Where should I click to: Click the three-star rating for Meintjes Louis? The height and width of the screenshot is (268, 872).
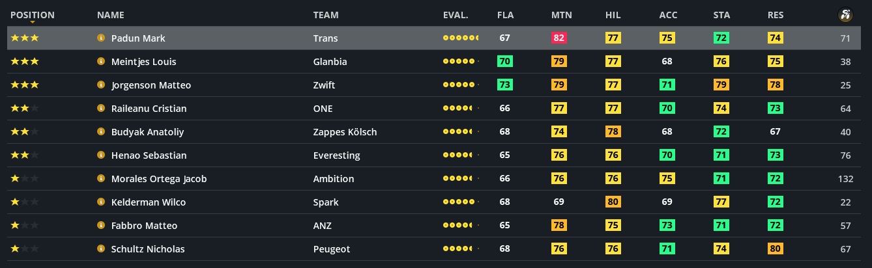coord(25,62)
